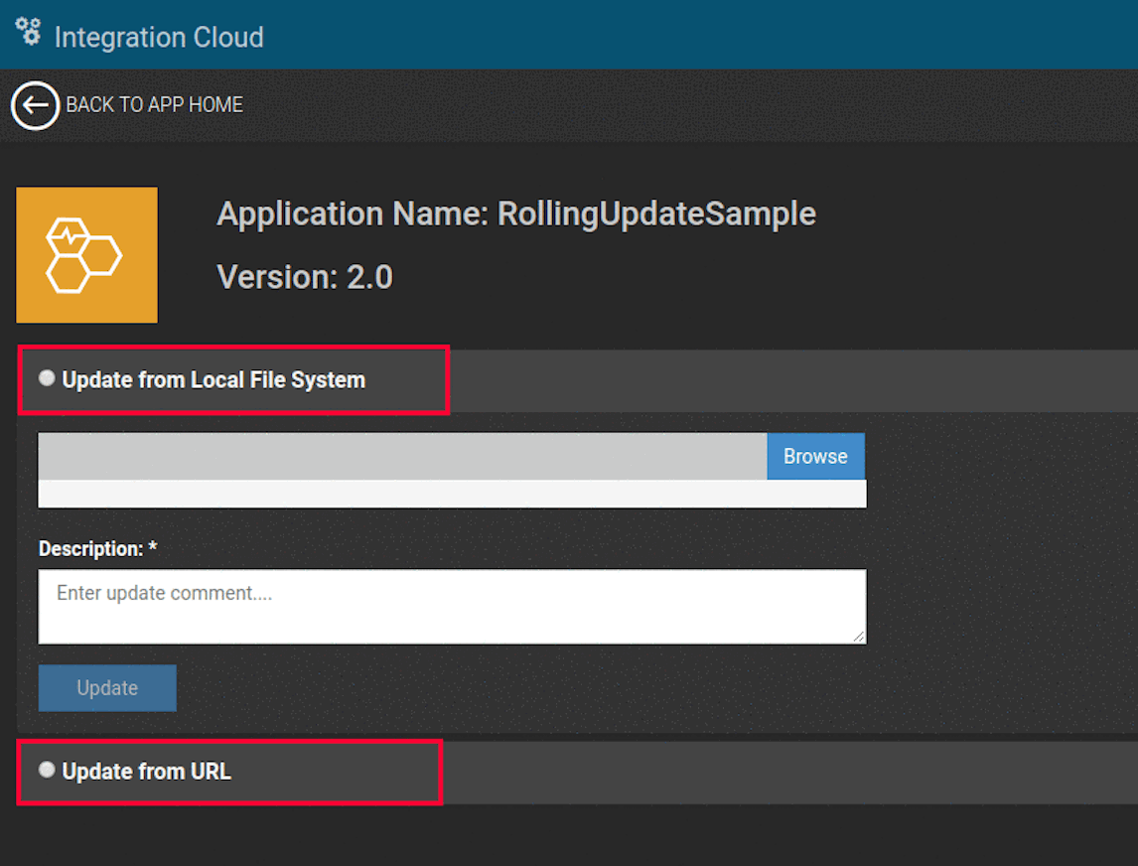The height and width of the screenshot is (866, 1138).
Task: Click the orange hexagon application icon
Action: (86, 255)
